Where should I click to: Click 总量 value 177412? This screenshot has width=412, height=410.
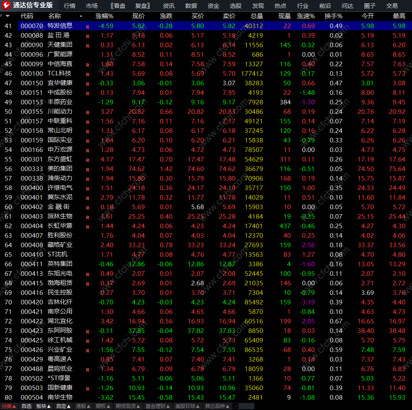click(252, 74)
